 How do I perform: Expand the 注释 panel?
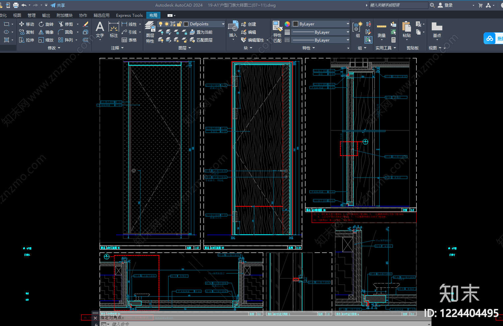[x=117, y=48]
